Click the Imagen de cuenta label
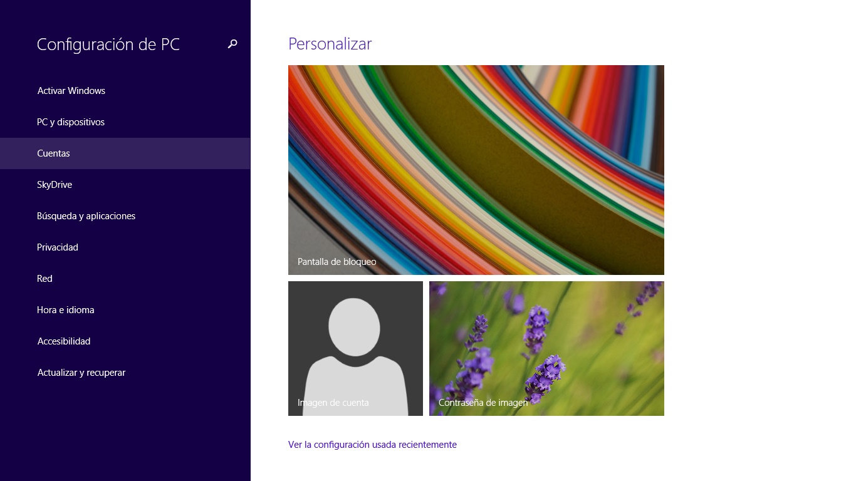Viewport: 856px width, 481px height. coord(333,403)
